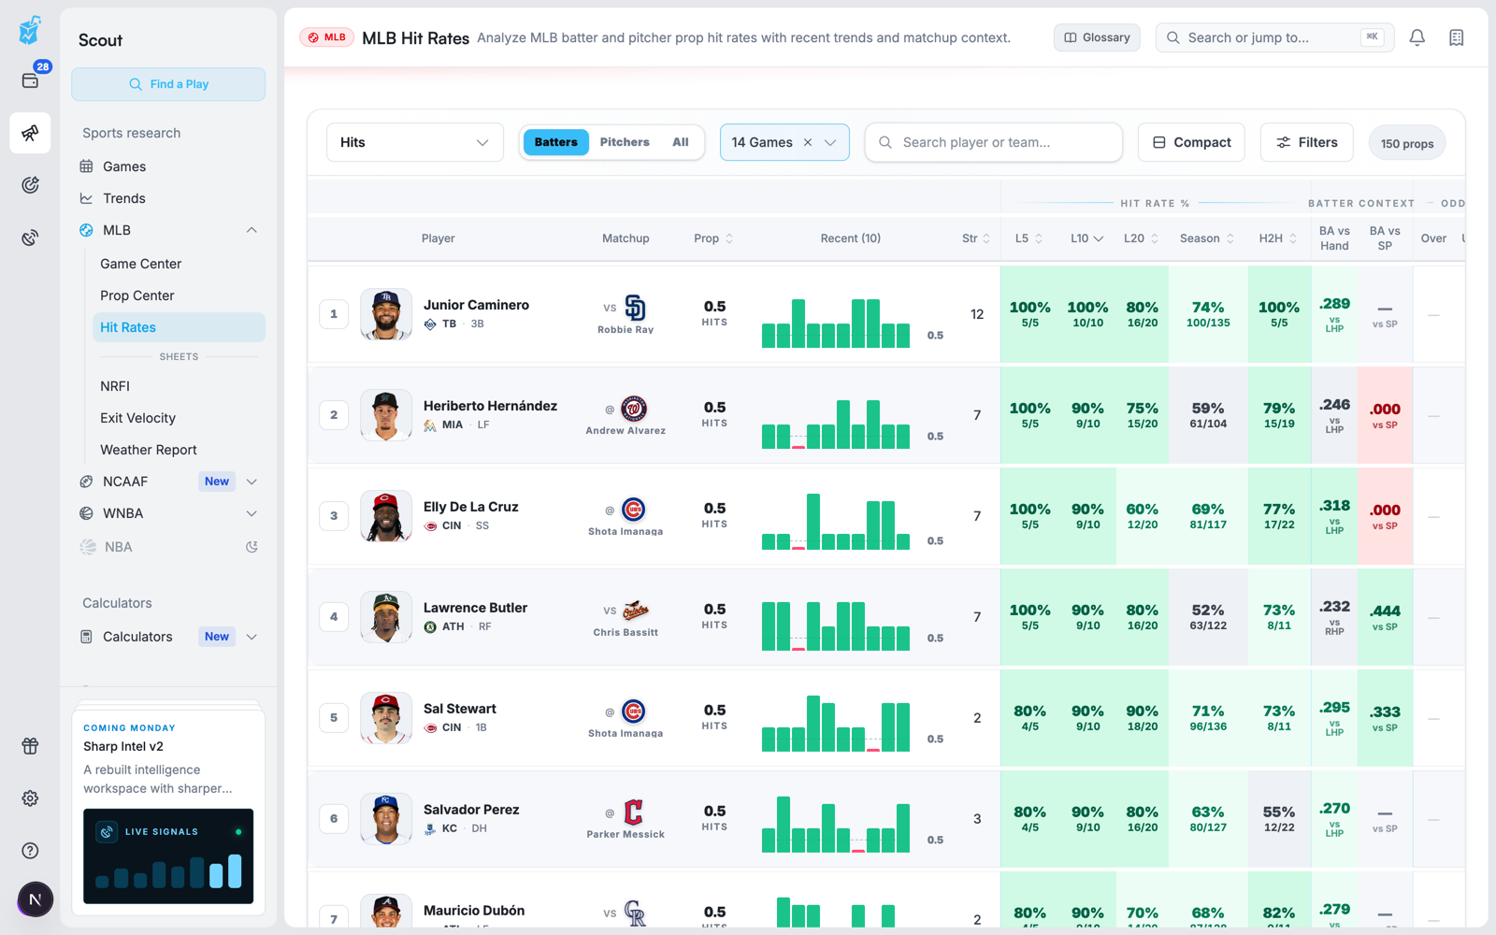
Task: Switch to All players view
Action: [681, 142]
